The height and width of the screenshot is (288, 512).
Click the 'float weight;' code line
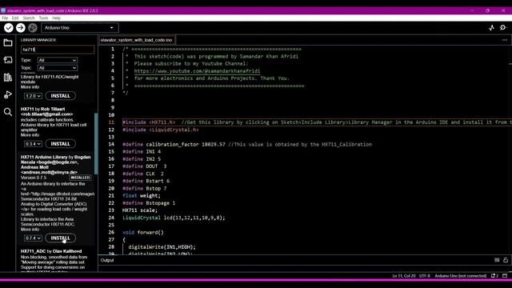coord(142,195)
